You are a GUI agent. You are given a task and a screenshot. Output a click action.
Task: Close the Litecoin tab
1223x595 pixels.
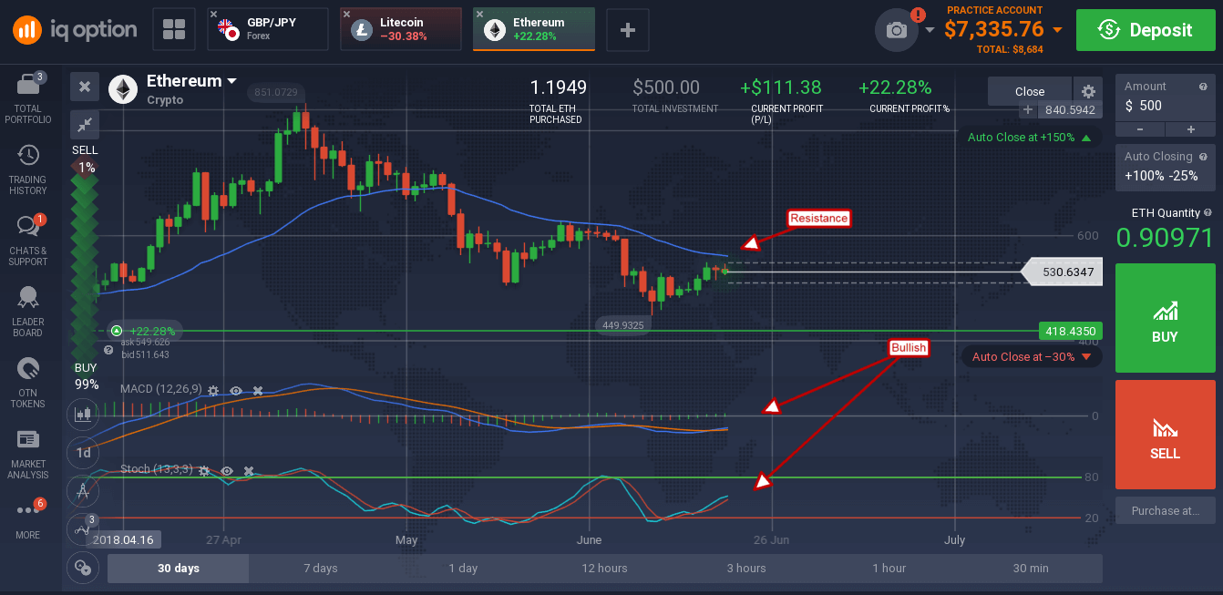(348, 15)
